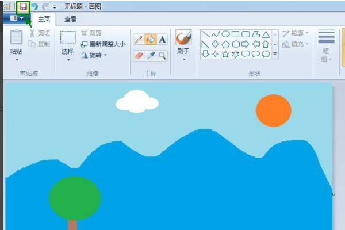Viewport: 345px width, 230px height.
Task: Click the orange sun on the canvas
Action: [274, 111]
